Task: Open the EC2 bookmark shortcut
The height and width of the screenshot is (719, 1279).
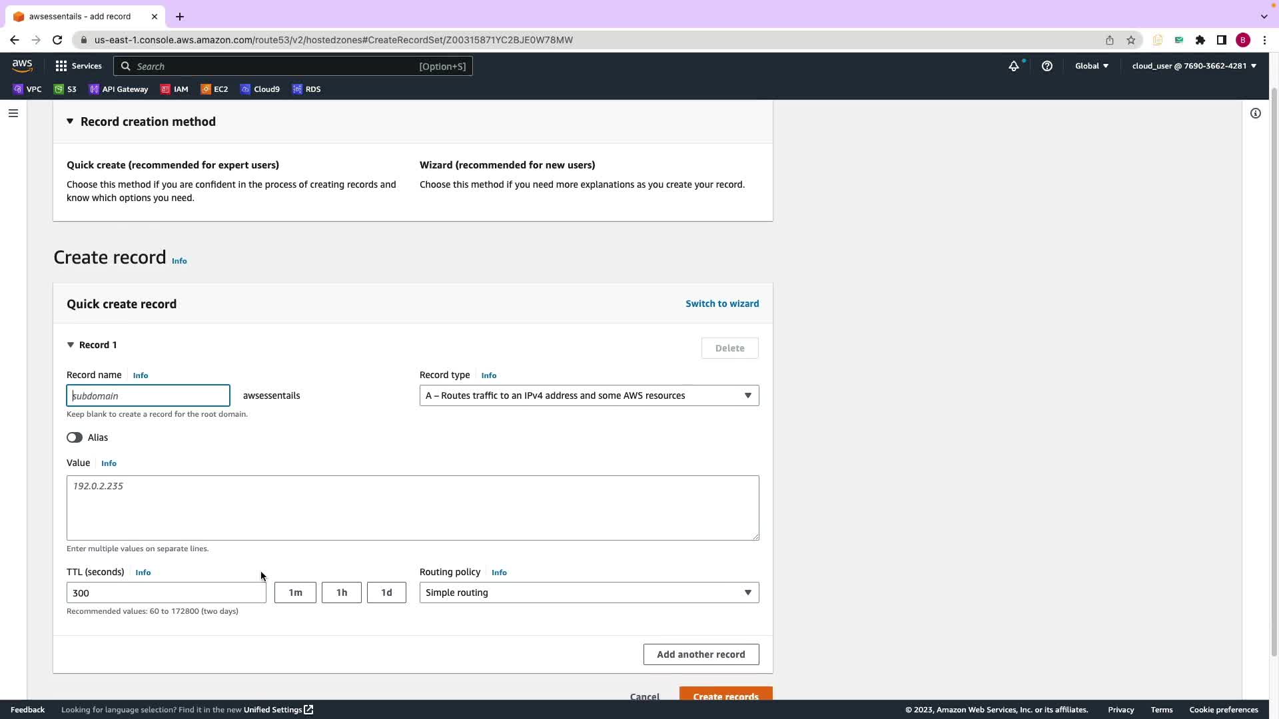Action: (x=214, y=89)
